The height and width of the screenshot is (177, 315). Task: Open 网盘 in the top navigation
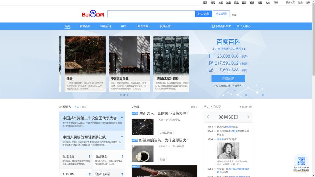point(236,2)
